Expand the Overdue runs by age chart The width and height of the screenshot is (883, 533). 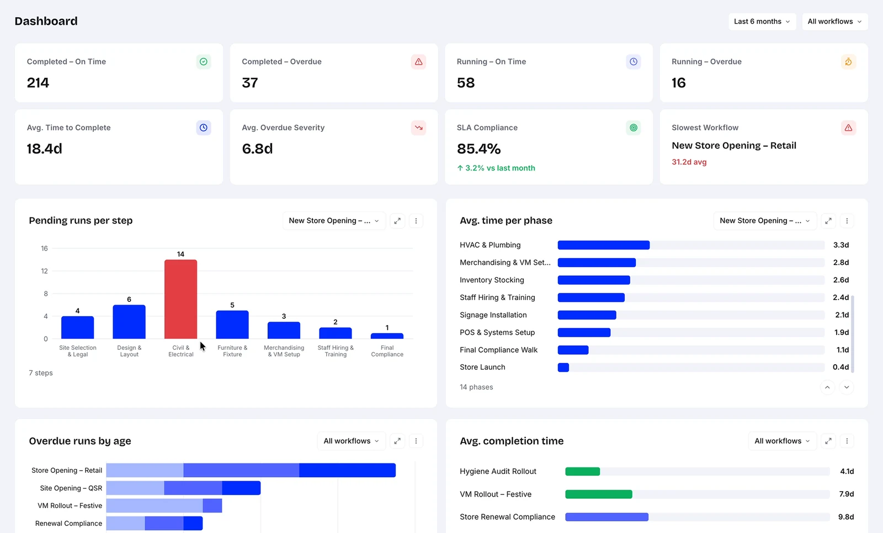[397, 441]
